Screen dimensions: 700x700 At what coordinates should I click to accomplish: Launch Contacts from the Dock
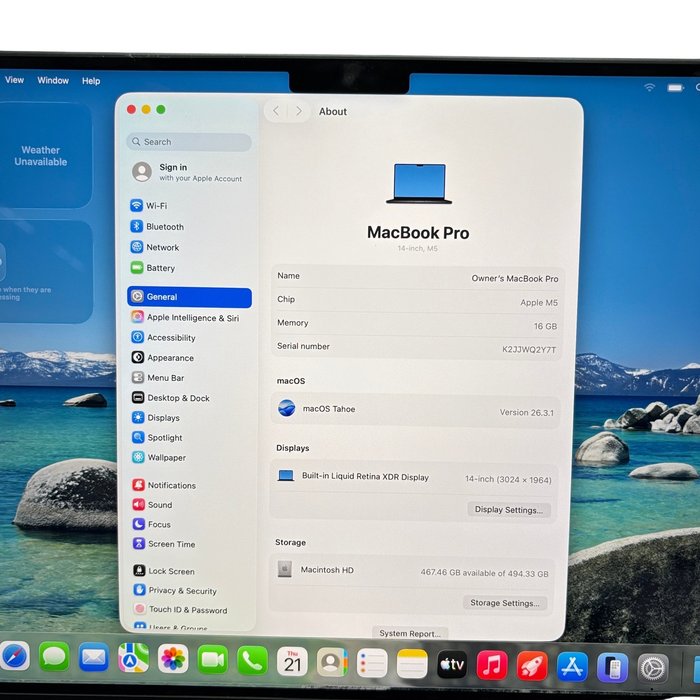(x=332, y=662)
